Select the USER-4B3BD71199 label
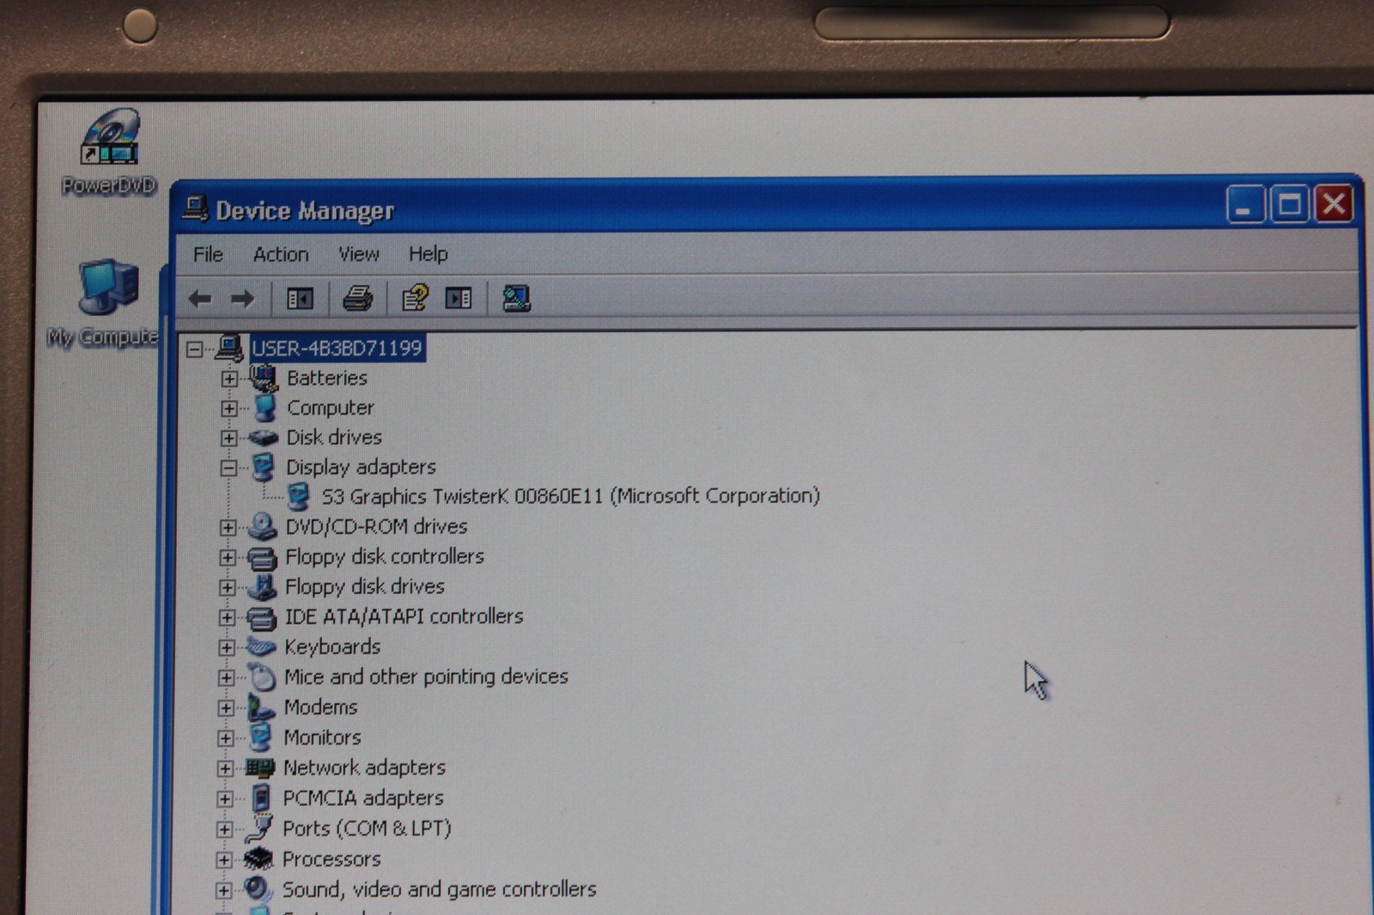The height and width of the screenshot is (915, 1374). [337, 348]
